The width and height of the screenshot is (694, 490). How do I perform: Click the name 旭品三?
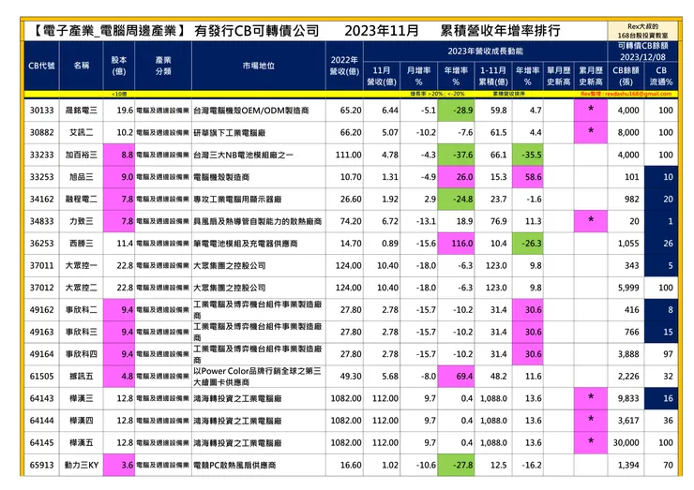point(81,177)
